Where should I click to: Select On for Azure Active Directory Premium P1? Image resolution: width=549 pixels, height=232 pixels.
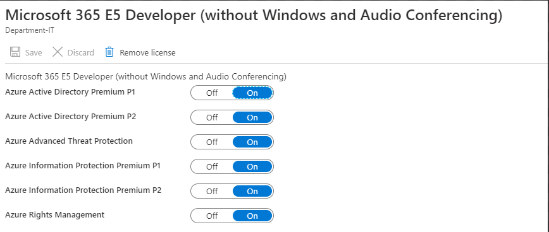tap(252, 93)
